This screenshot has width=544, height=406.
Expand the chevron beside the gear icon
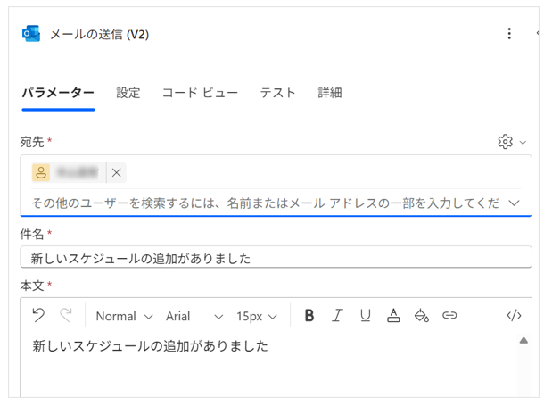(523, 142)
